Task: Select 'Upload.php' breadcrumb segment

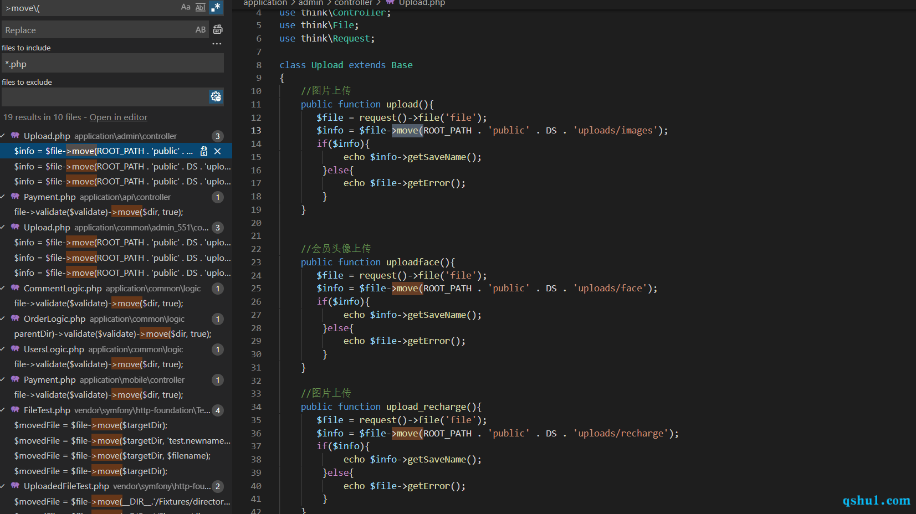Action: point(422,3)
